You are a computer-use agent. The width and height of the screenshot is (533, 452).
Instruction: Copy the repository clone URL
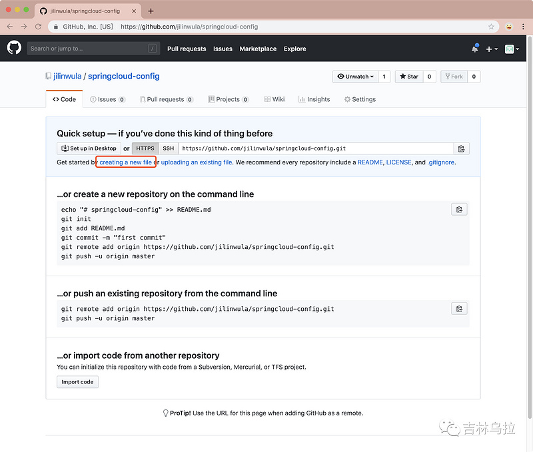[461, 148]
